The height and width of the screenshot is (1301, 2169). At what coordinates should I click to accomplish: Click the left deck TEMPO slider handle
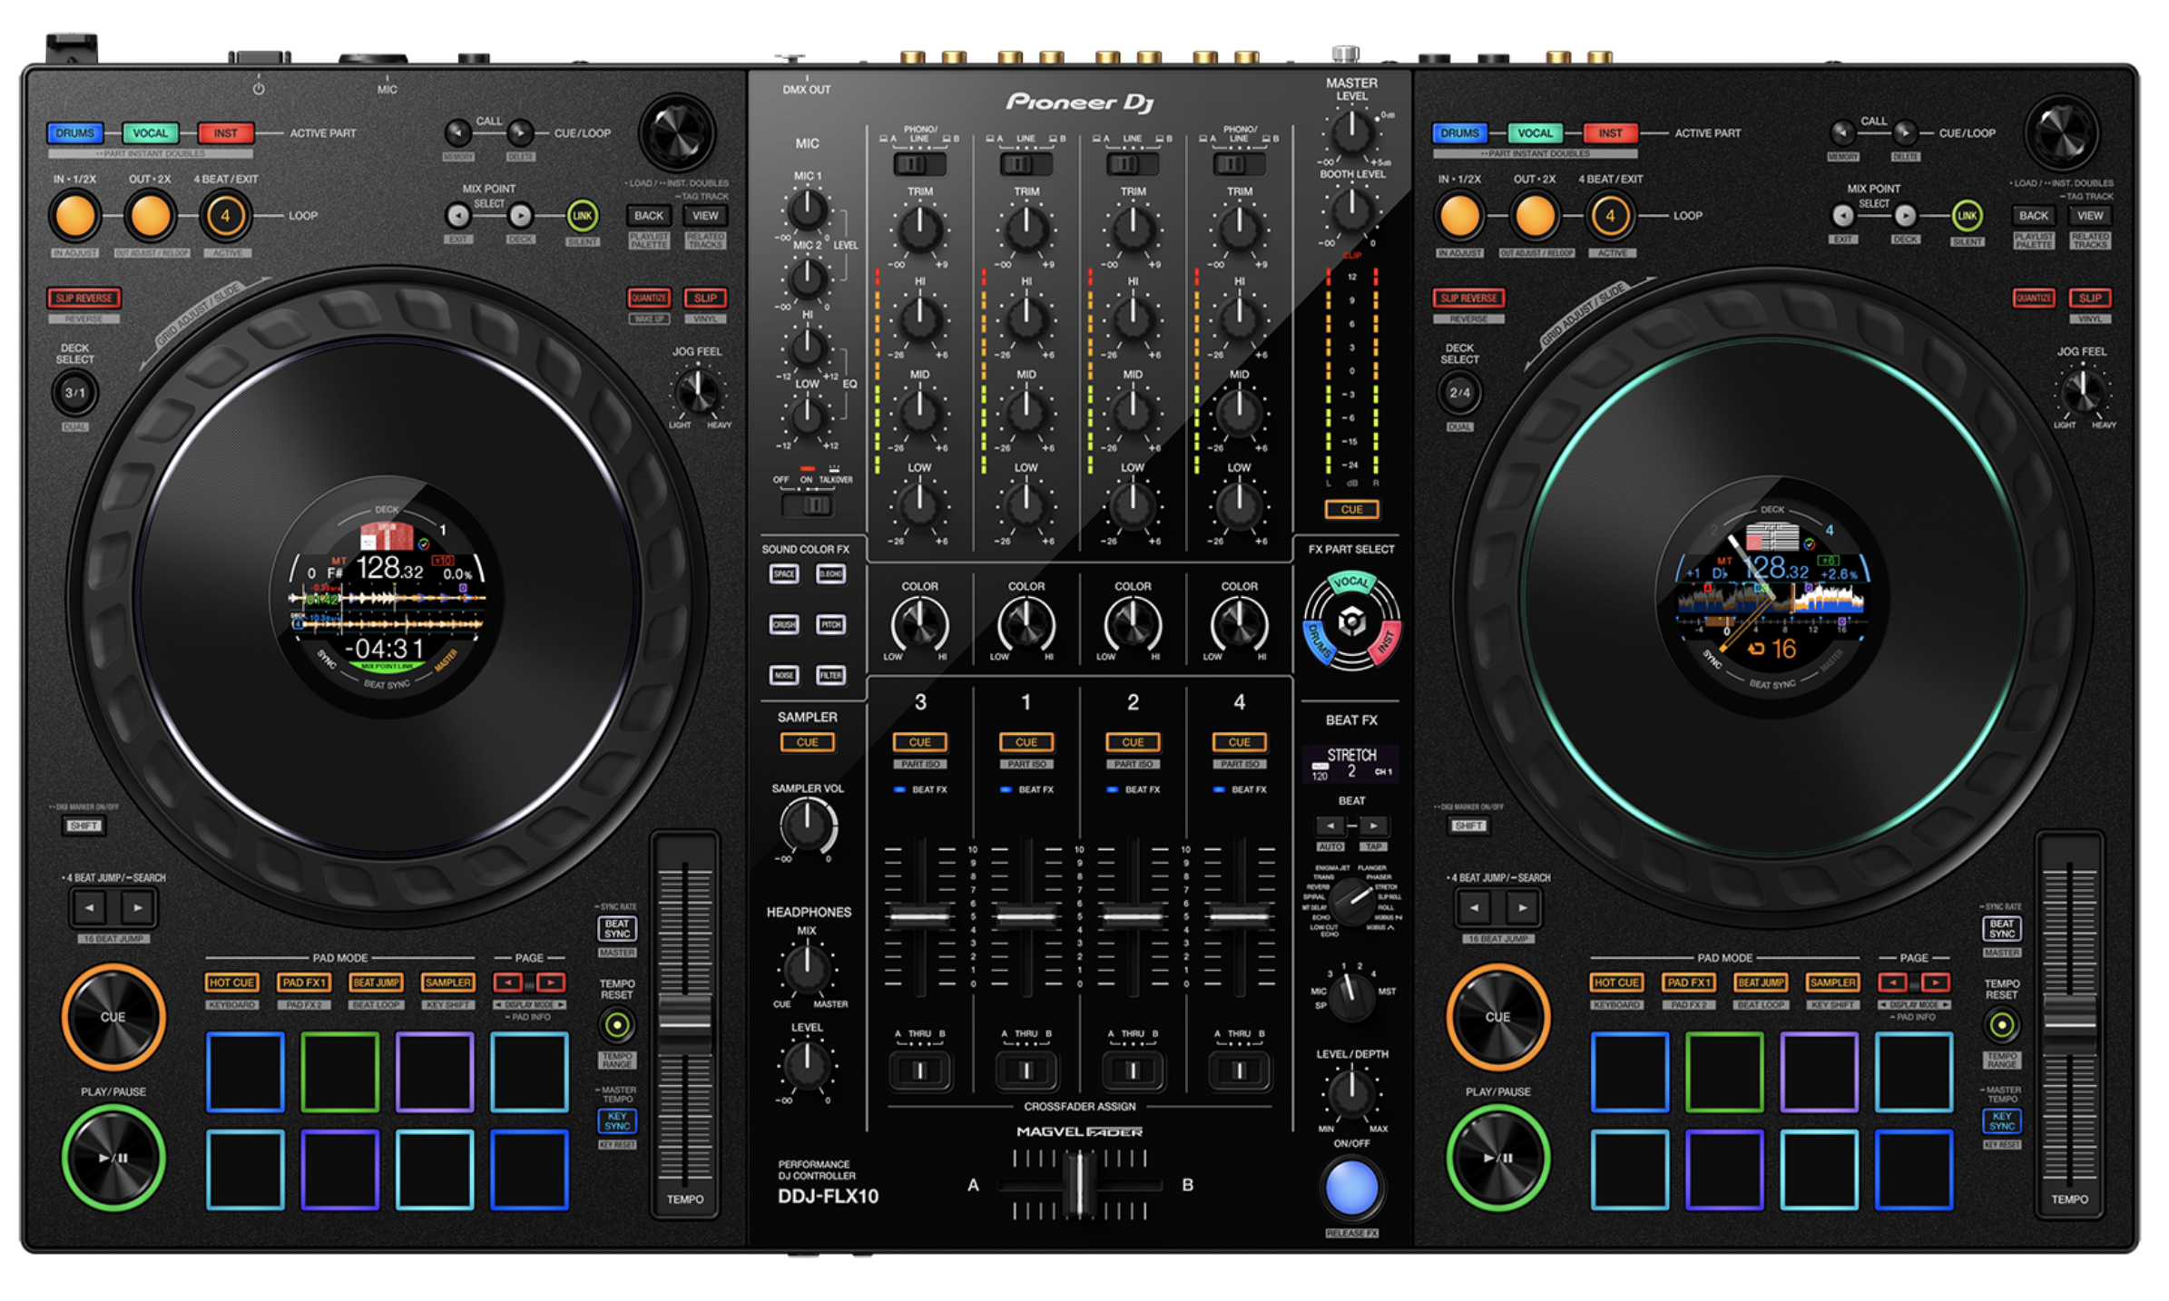point(685,1023)
